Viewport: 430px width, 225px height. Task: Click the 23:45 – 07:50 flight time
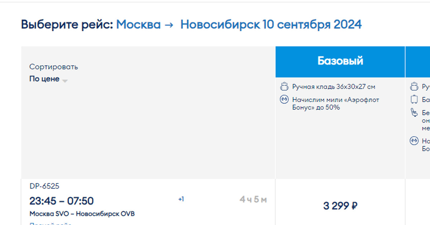(x=61, y=201)
